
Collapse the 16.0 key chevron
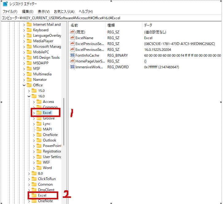click(29, 96)
